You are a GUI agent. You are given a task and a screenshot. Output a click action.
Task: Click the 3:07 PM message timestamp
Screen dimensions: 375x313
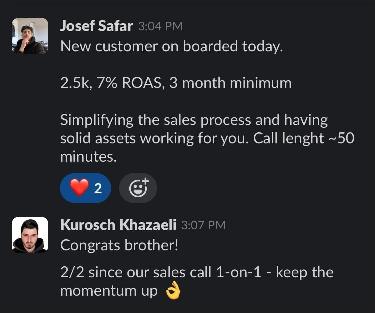tap(203, 226)
